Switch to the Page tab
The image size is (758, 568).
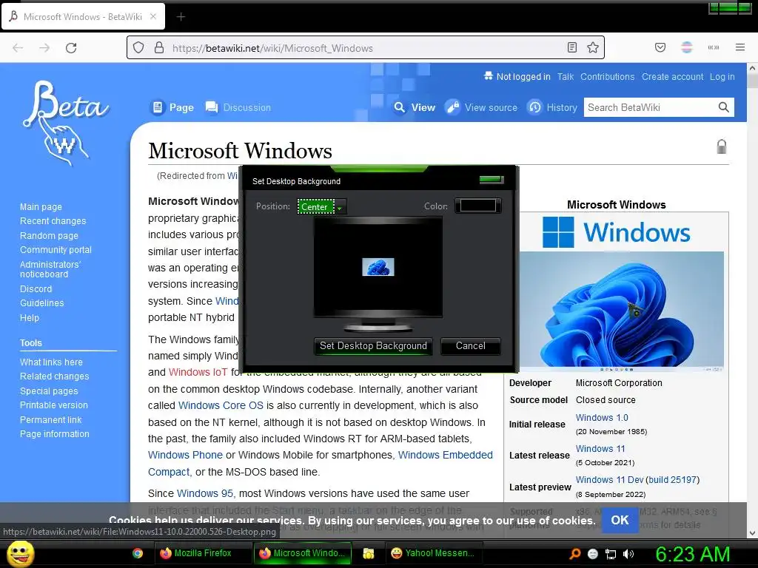173,107
